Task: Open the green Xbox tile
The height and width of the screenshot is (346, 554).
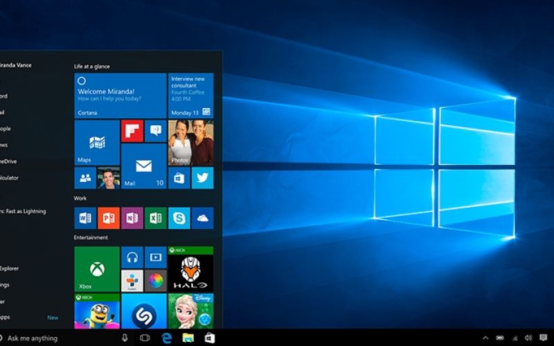Action: pyautogui.click(x=97, y=269)
